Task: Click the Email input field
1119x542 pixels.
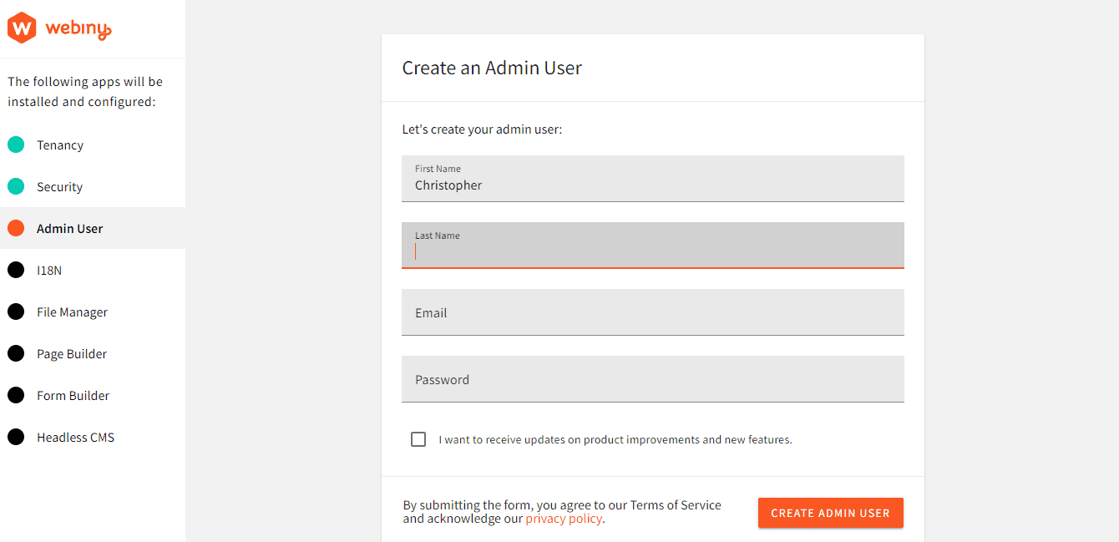Action: pyautogui.click(x=652, y=312)
